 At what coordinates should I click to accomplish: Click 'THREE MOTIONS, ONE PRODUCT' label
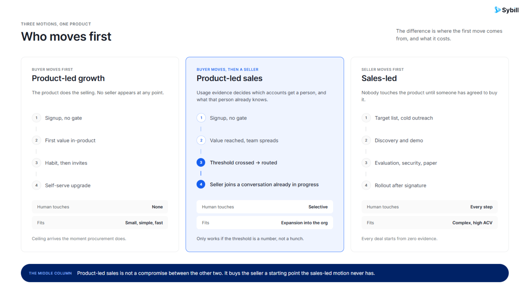pyautogui.click(x=56, y=24)
